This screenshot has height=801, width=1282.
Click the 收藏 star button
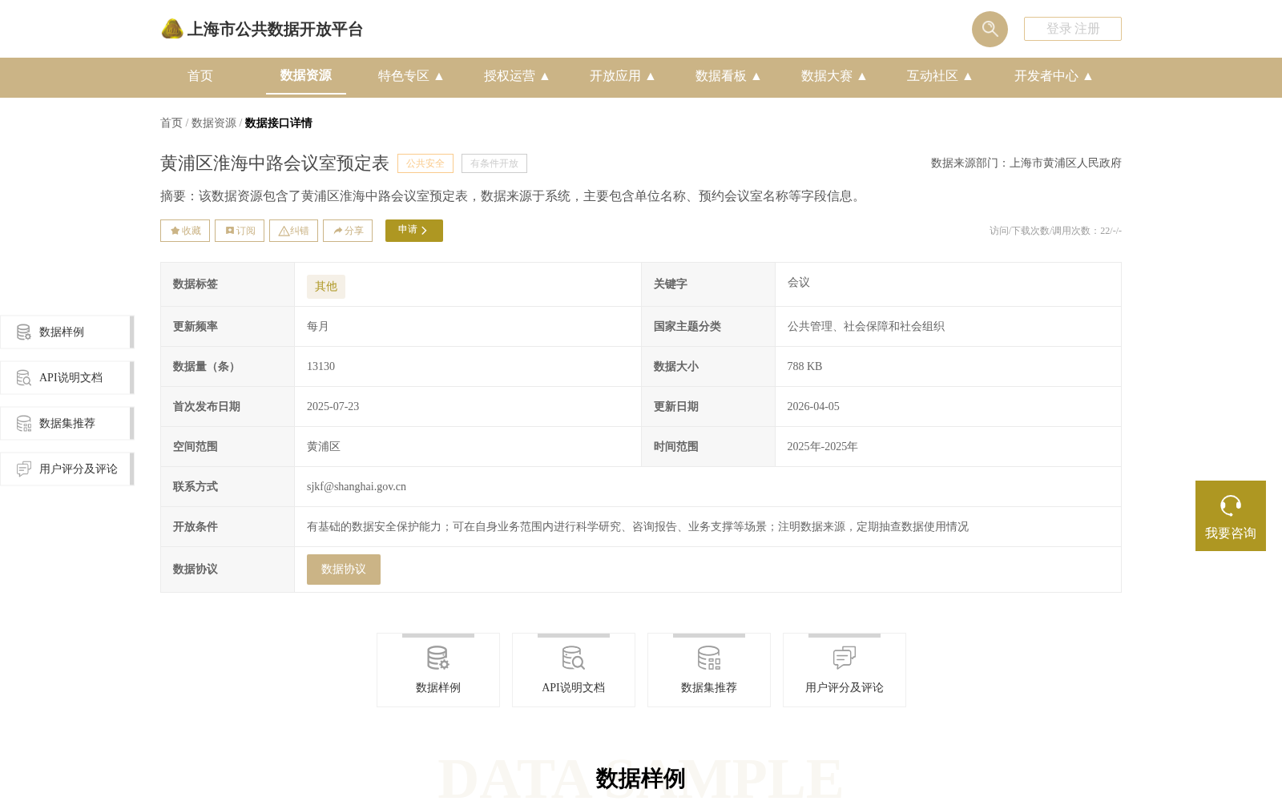(185, 231)
